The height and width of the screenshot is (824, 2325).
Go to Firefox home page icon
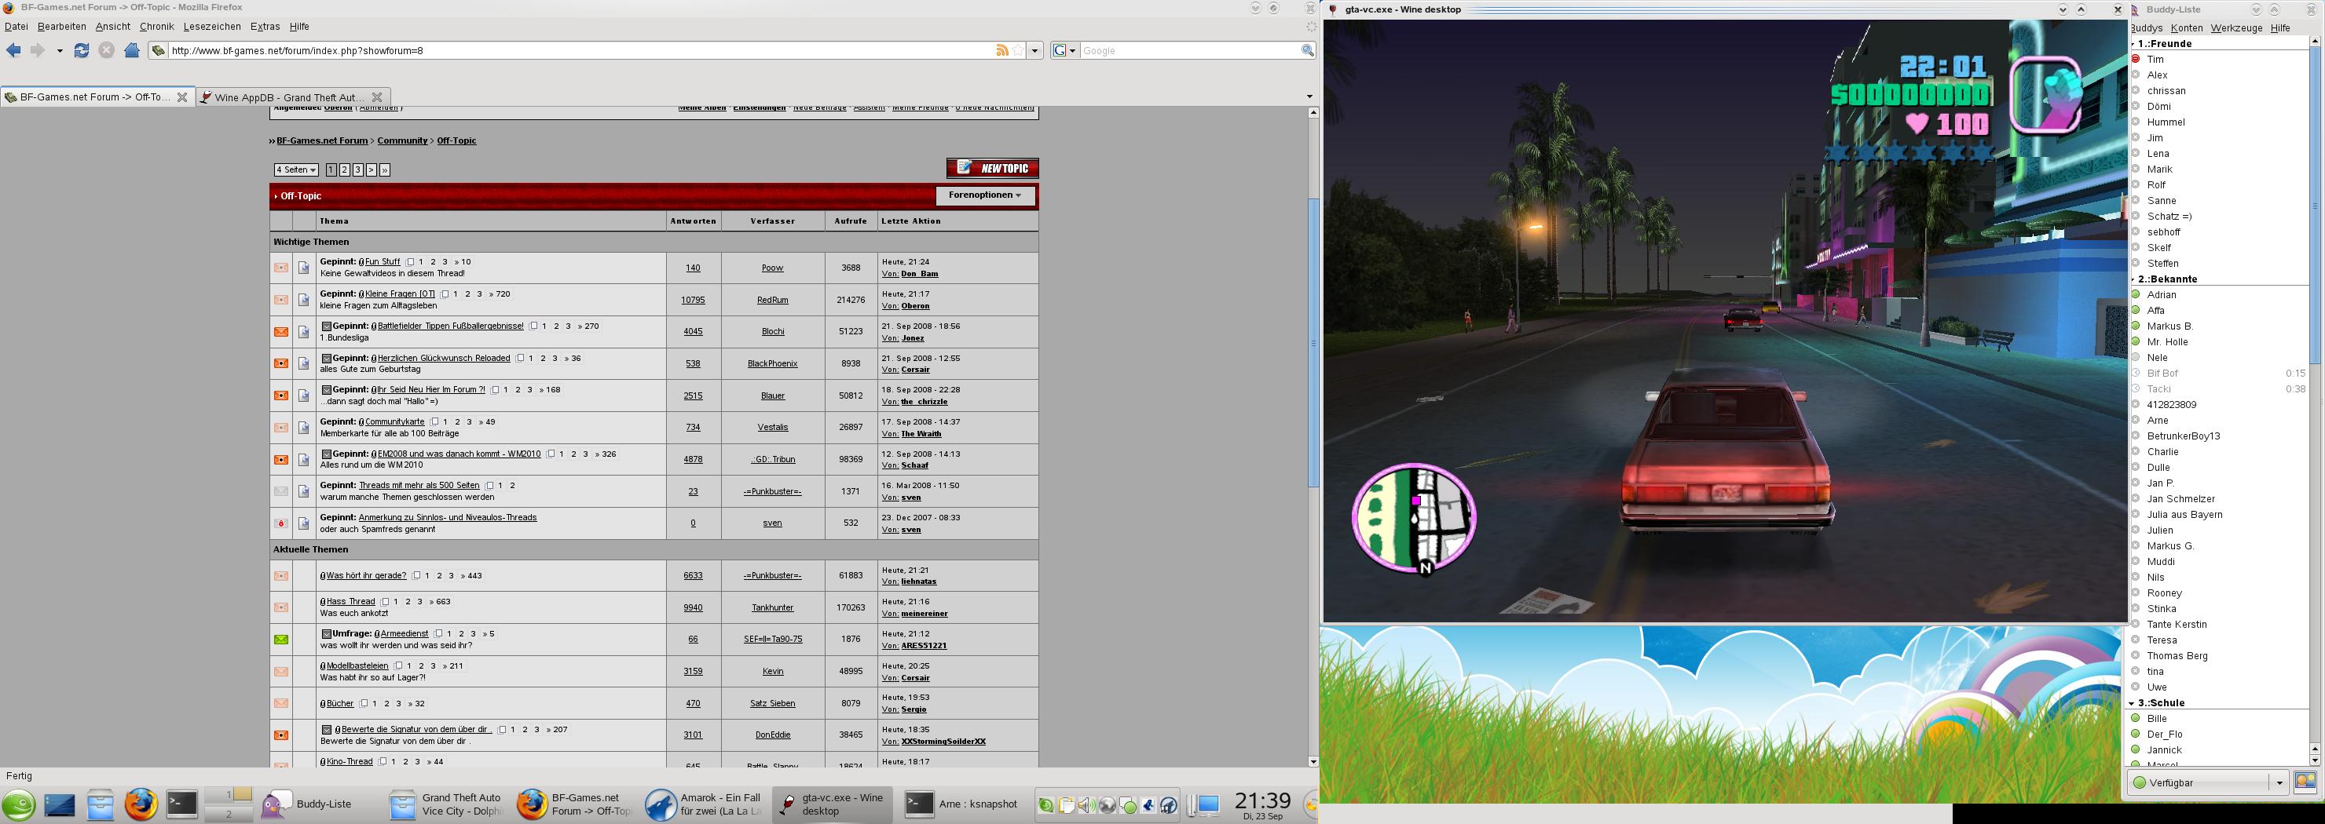pos(132,50)
